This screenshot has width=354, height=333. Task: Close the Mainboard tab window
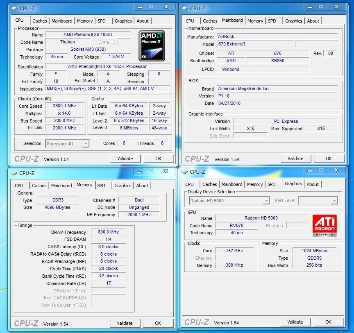[x=336, y=7]
